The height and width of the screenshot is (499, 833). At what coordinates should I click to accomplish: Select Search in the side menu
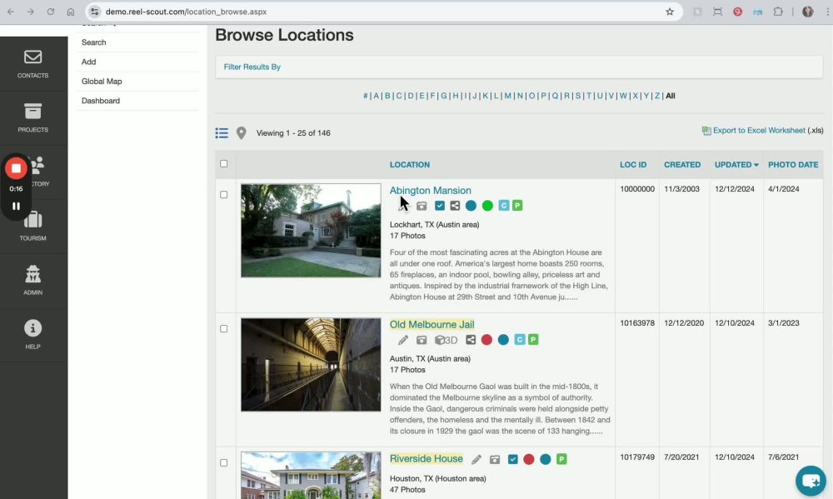coord(93,42)
